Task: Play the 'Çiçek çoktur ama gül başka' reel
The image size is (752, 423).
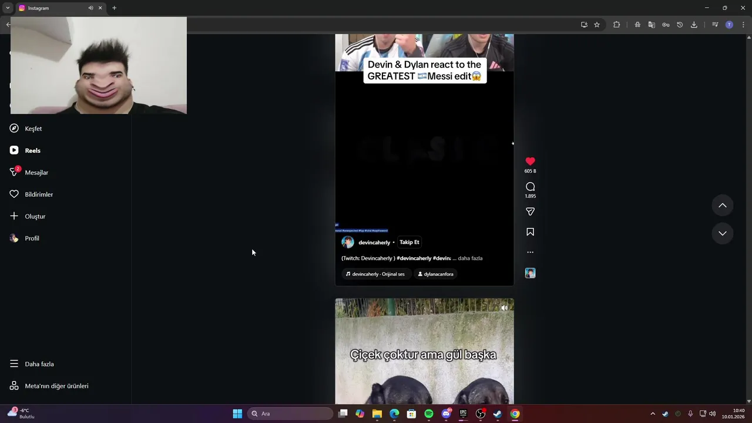Action: click(424, 352)
